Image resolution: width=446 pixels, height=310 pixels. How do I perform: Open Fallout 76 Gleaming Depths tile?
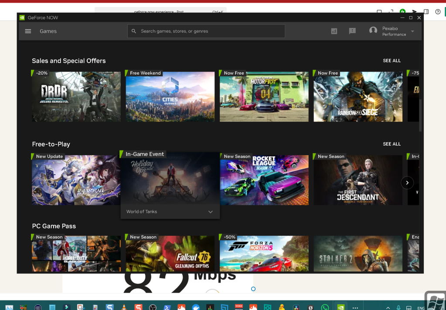(170, 253)
